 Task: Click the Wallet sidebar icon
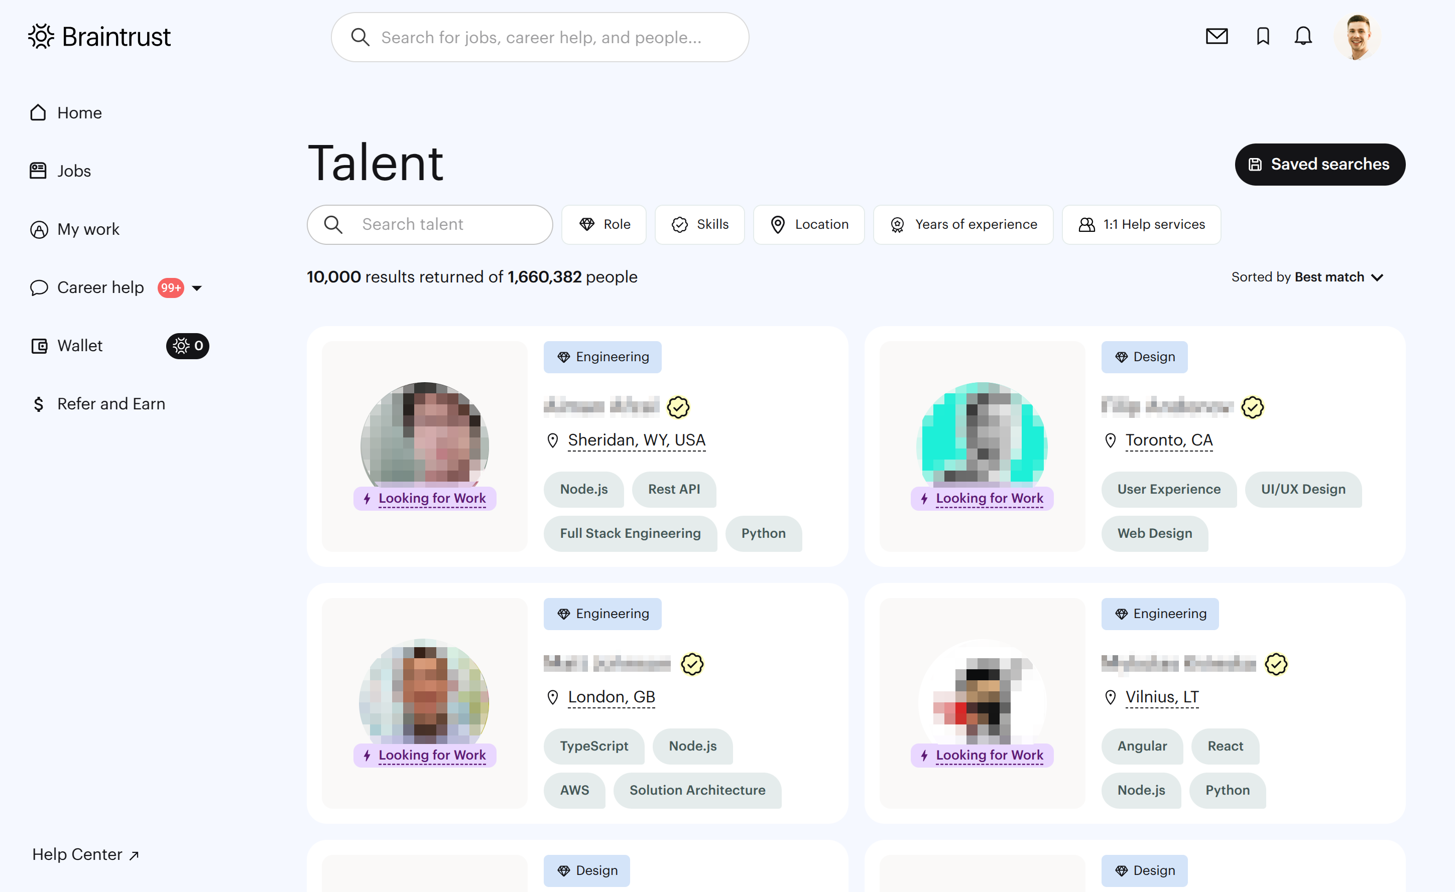(39, 346)
